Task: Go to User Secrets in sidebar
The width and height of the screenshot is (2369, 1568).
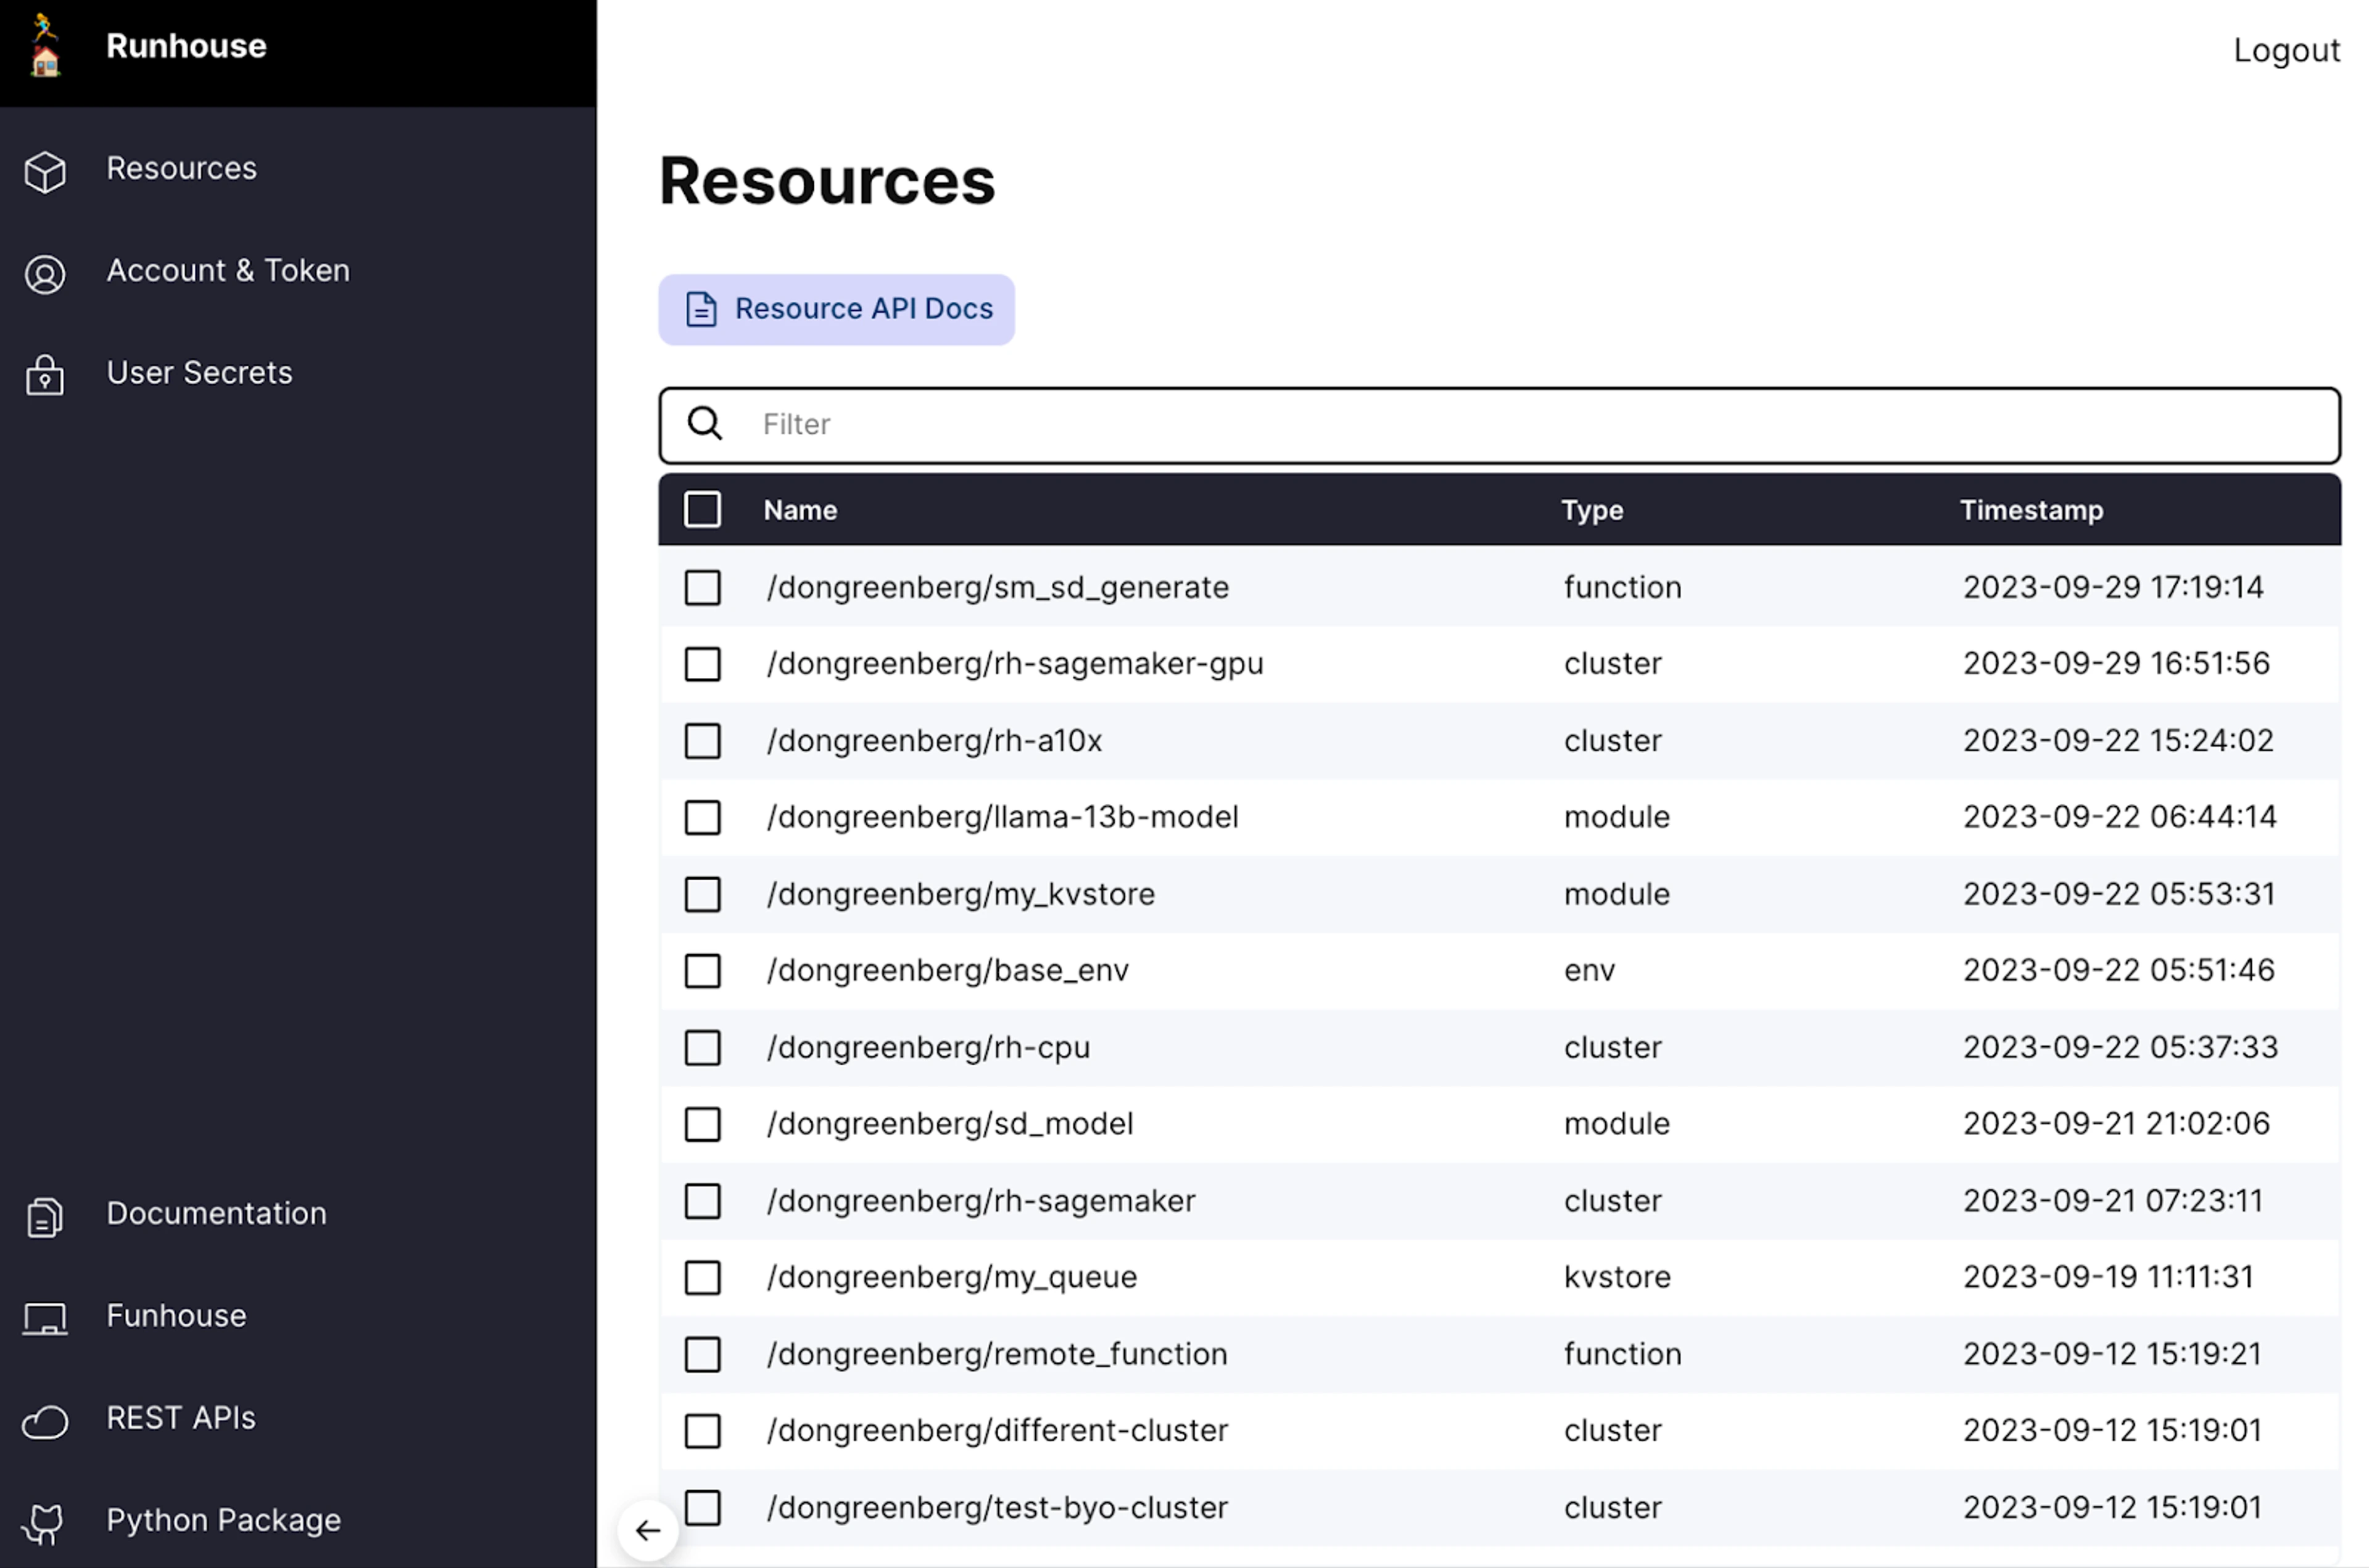Action: [x=199, y=373]
